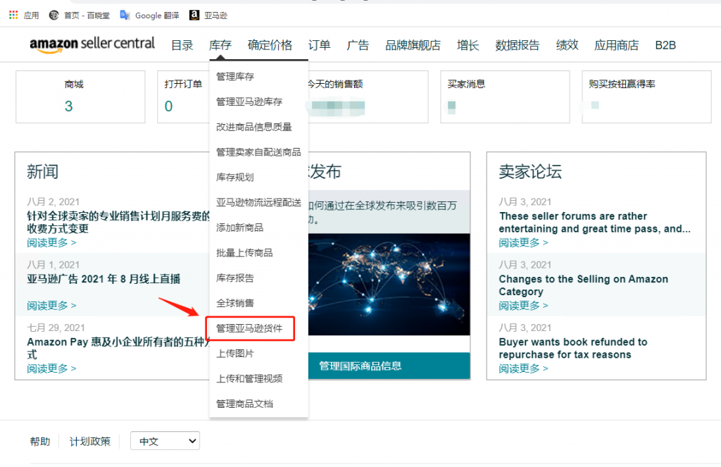This screenshot has height=467, width=721.
Task: Open the 亚马逊 bookmark
Action: pyautogui.click(x=208, y=15)
